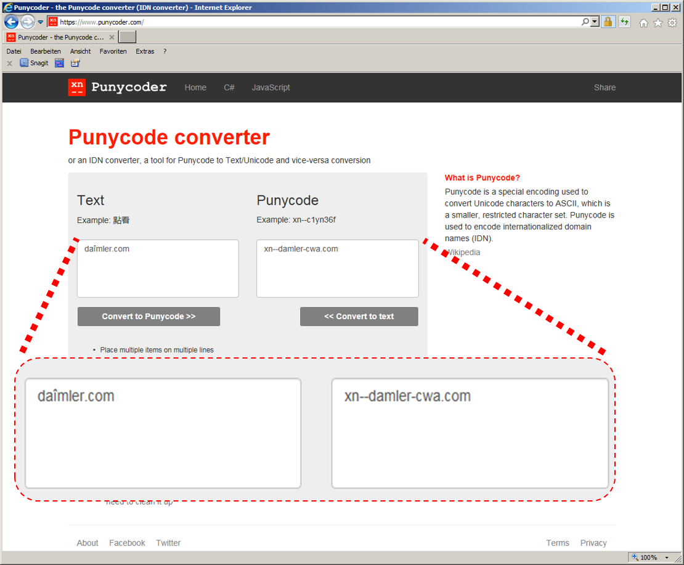
Task: Open the browser Home house icon
Action: [x=643, y=23]
